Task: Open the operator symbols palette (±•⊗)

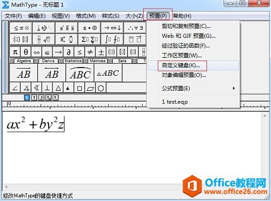Action: point(89,28)
